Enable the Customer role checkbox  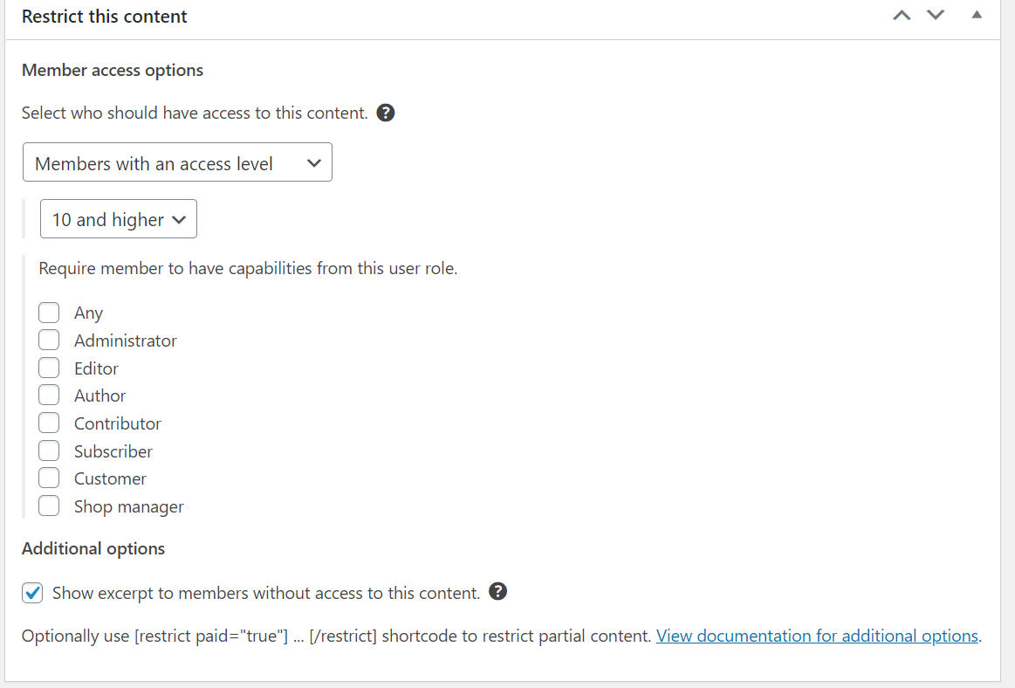click(x=49, y=478)
